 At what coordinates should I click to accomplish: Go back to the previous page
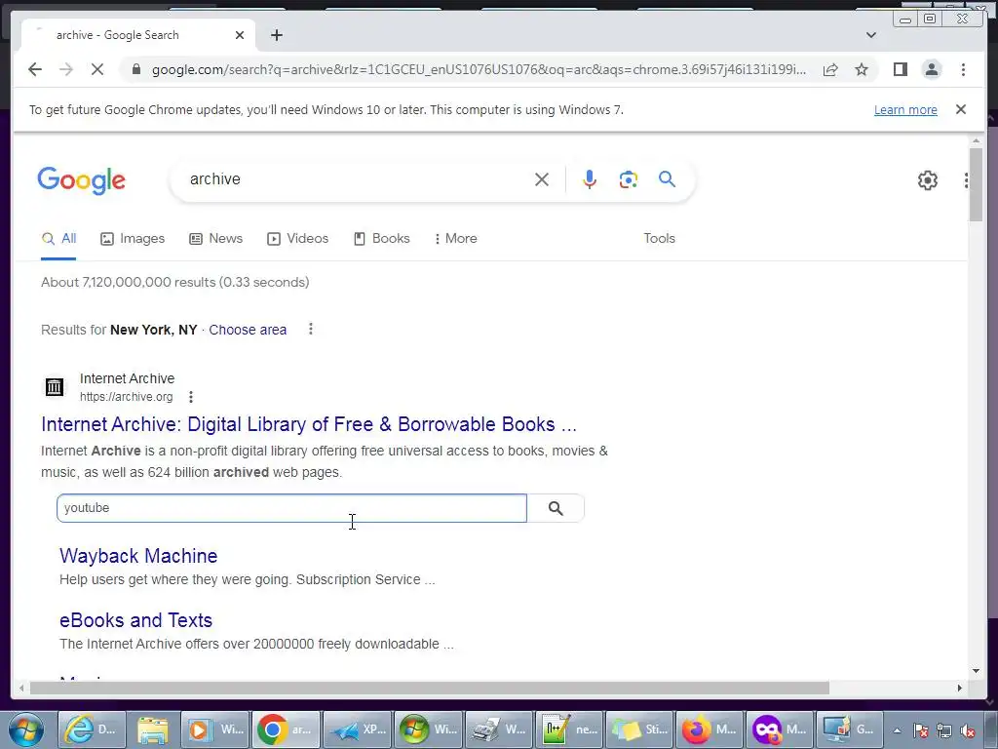tap(35, 69)
